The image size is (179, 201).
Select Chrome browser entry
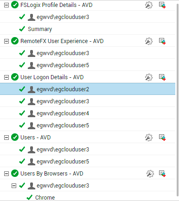pos(45,198)
